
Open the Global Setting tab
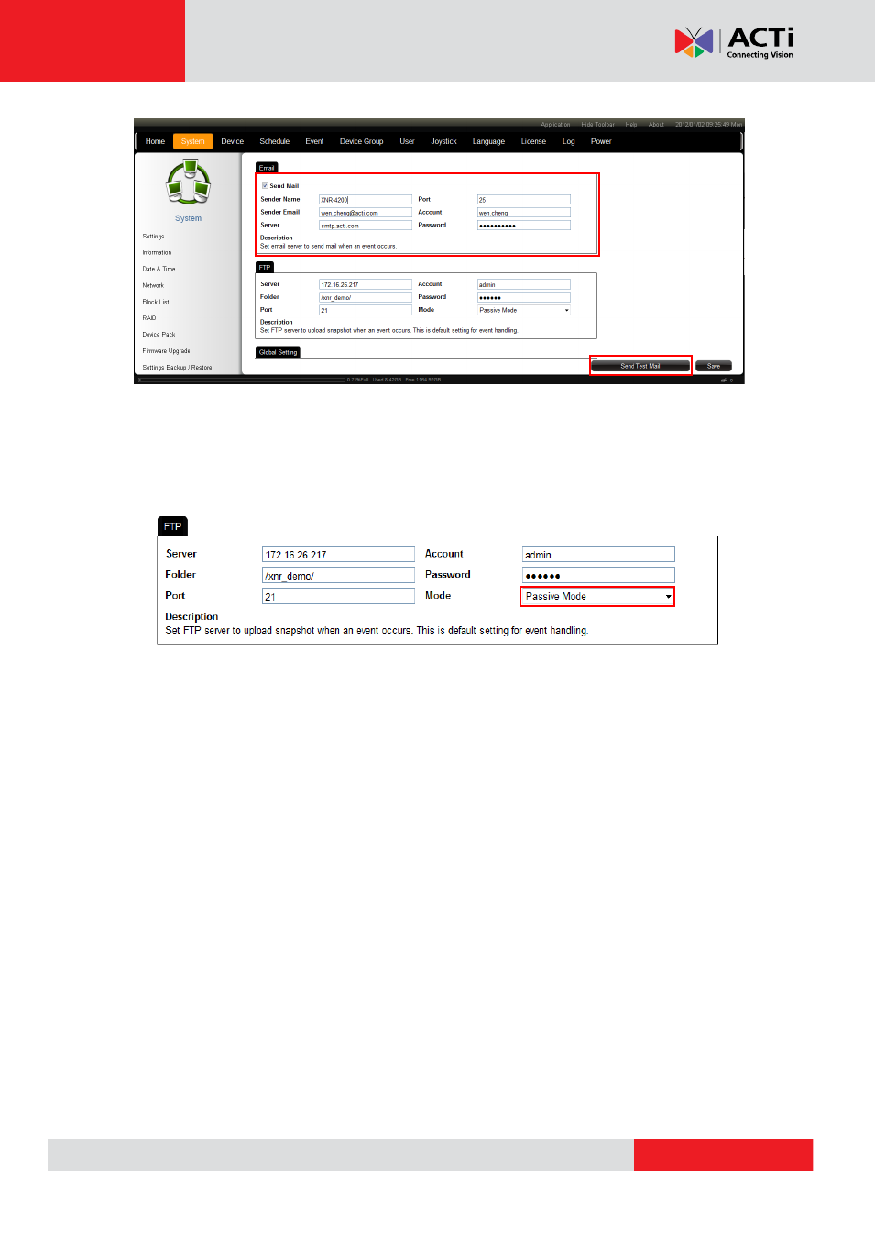279,352
